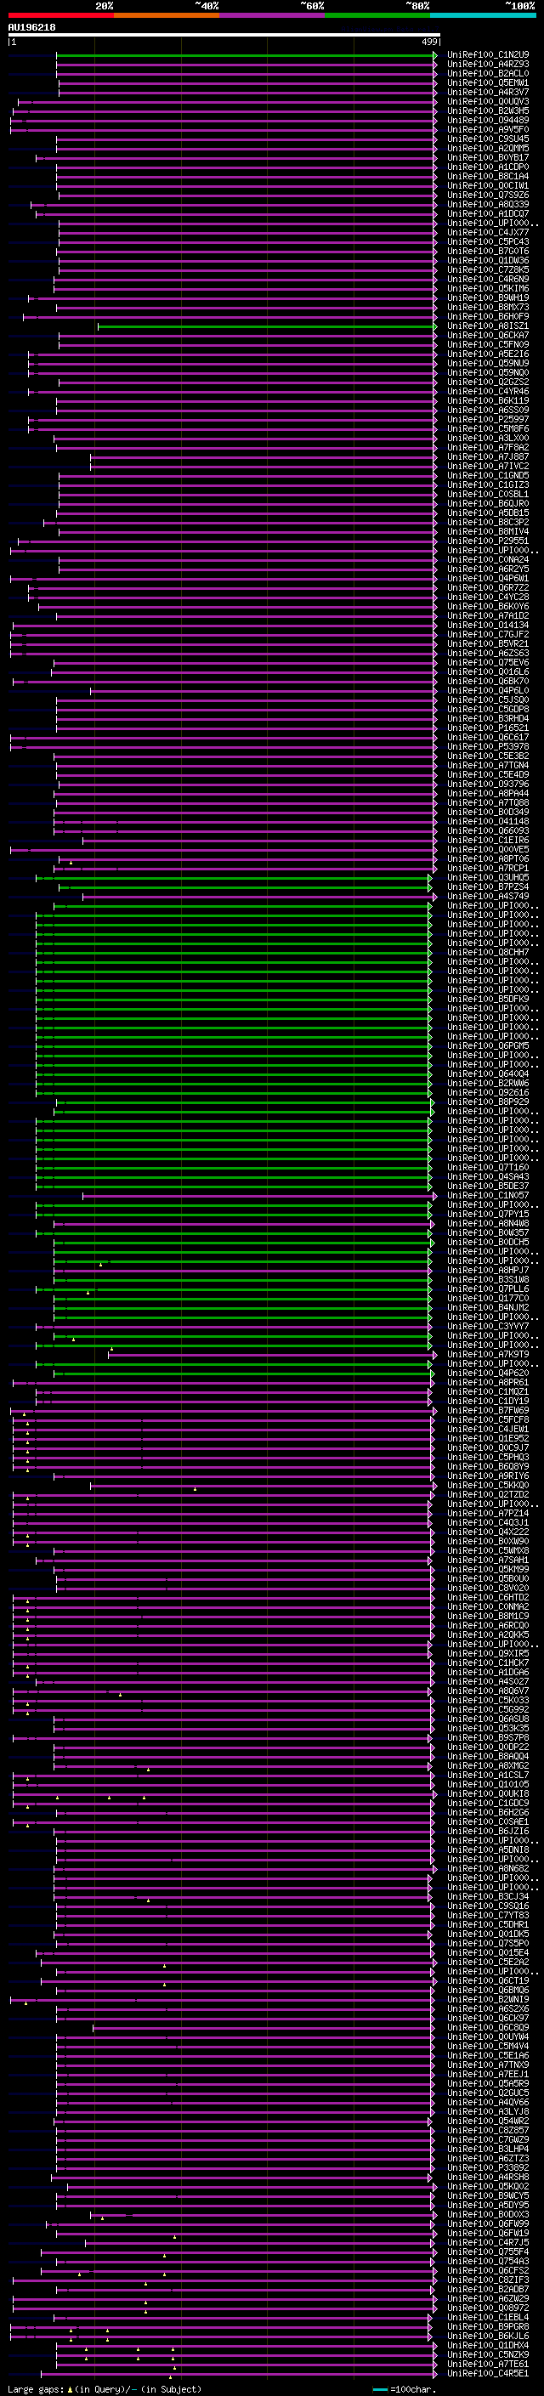Viewport: 544px width, 2396px height.
Task: Click the cyan ~100% identity legend segment
Action: [x=483, y=16]
